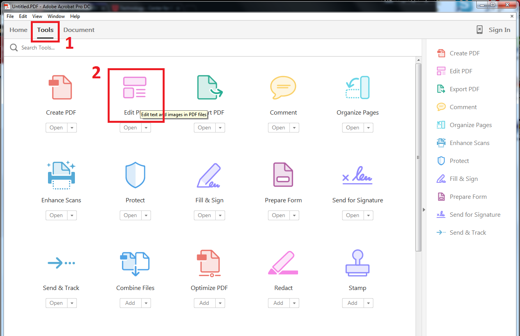Click Open button under Prepare Form
This screenshot has height=336, width=520.
pyautogui.click(x=279, y=216)
